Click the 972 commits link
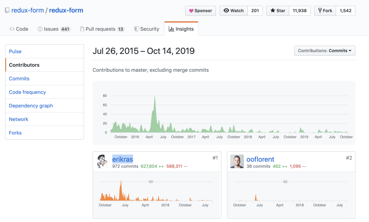 pyautogui.click(x=125, y=166)
